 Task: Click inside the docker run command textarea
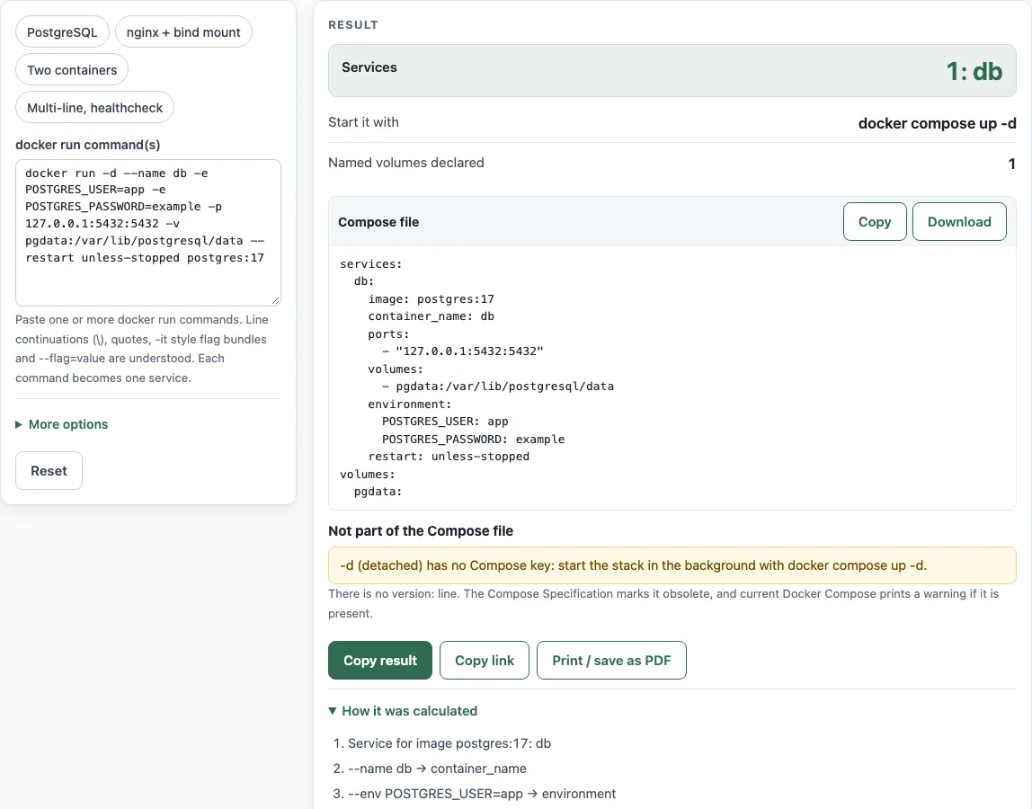[148, 233]
